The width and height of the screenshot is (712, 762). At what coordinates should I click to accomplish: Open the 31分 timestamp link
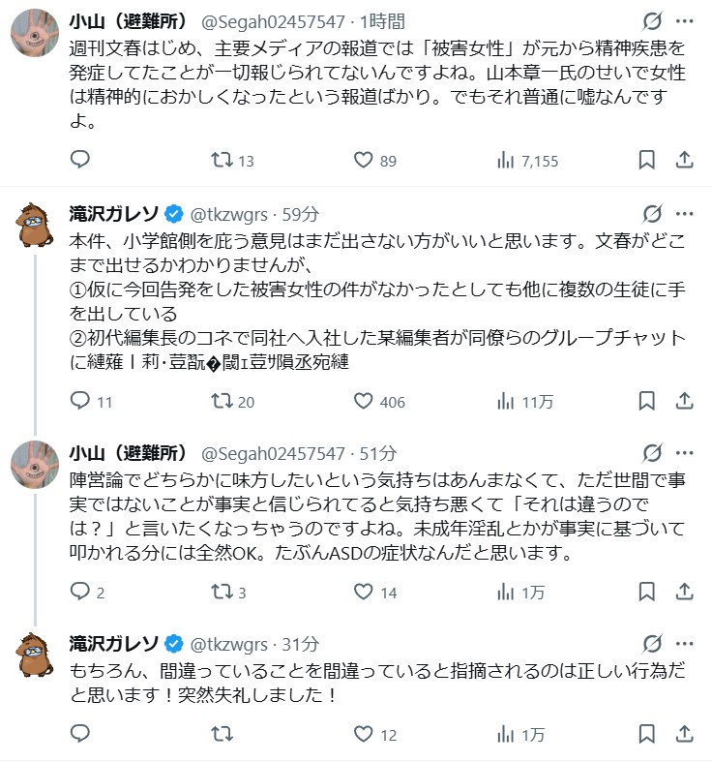301,644
